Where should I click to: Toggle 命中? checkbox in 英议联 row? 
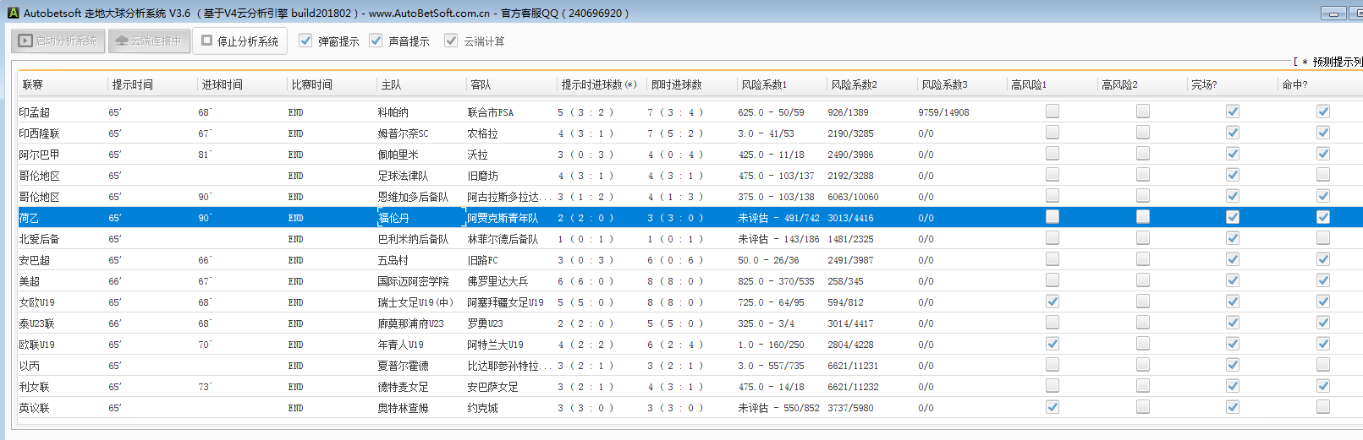click(x=1323, y=407)
